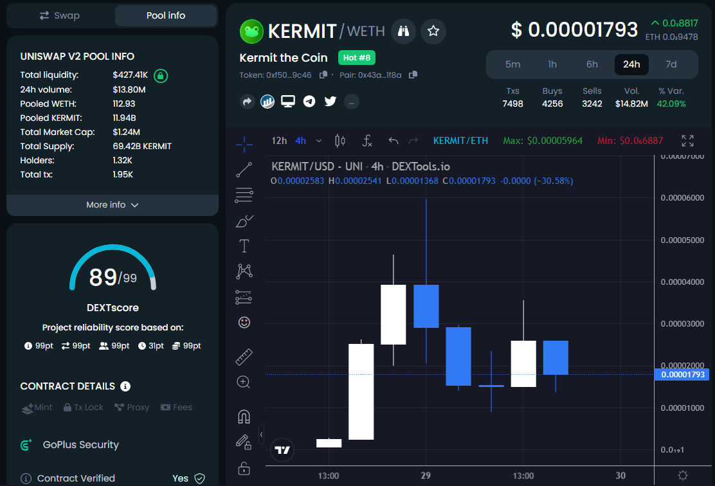Screen dimensions: 715x486
Task: Select the 7d stats period
Action: (x=671, y=64)
